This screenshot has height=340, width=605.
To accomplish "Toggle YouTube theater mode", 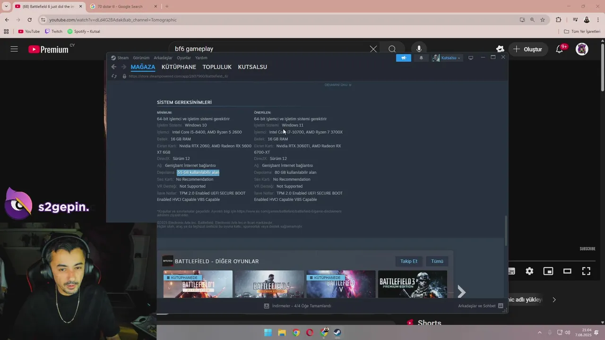I will pos(567,271).
